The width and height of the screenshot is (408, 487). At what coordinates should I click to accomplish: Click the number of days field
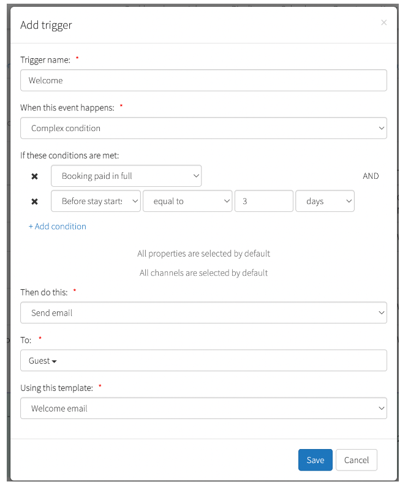[263, 201]
